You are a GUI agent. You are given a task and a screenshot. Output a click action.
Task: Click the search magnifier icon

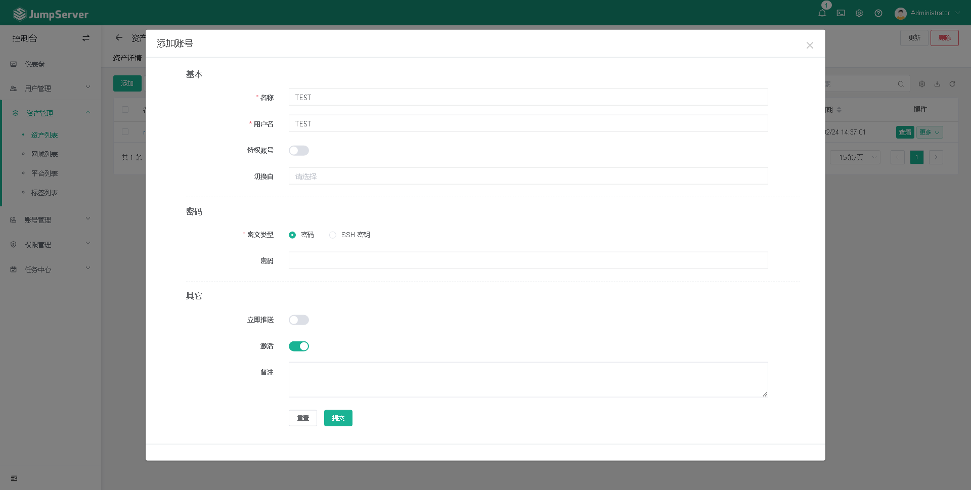coord(901,84)
